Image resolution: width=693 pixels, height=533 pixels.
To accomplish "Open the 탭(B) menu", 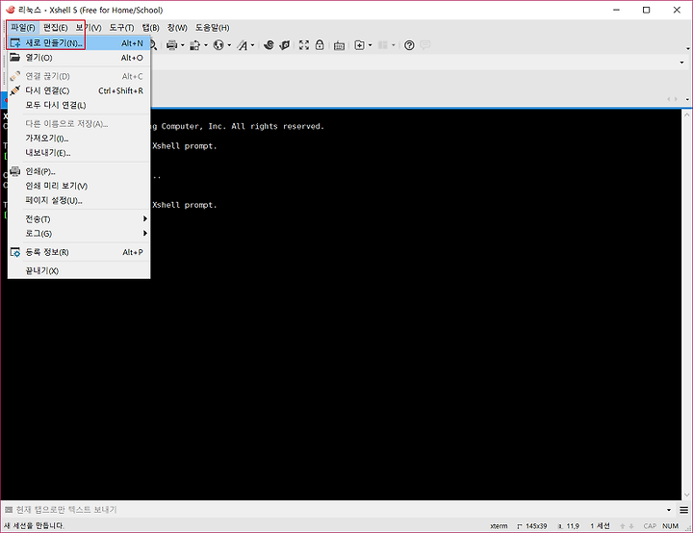I will point(150,28).
